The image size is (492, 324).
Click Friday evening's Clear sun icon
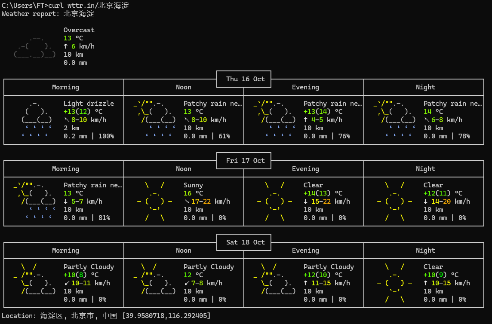point(275,201)
